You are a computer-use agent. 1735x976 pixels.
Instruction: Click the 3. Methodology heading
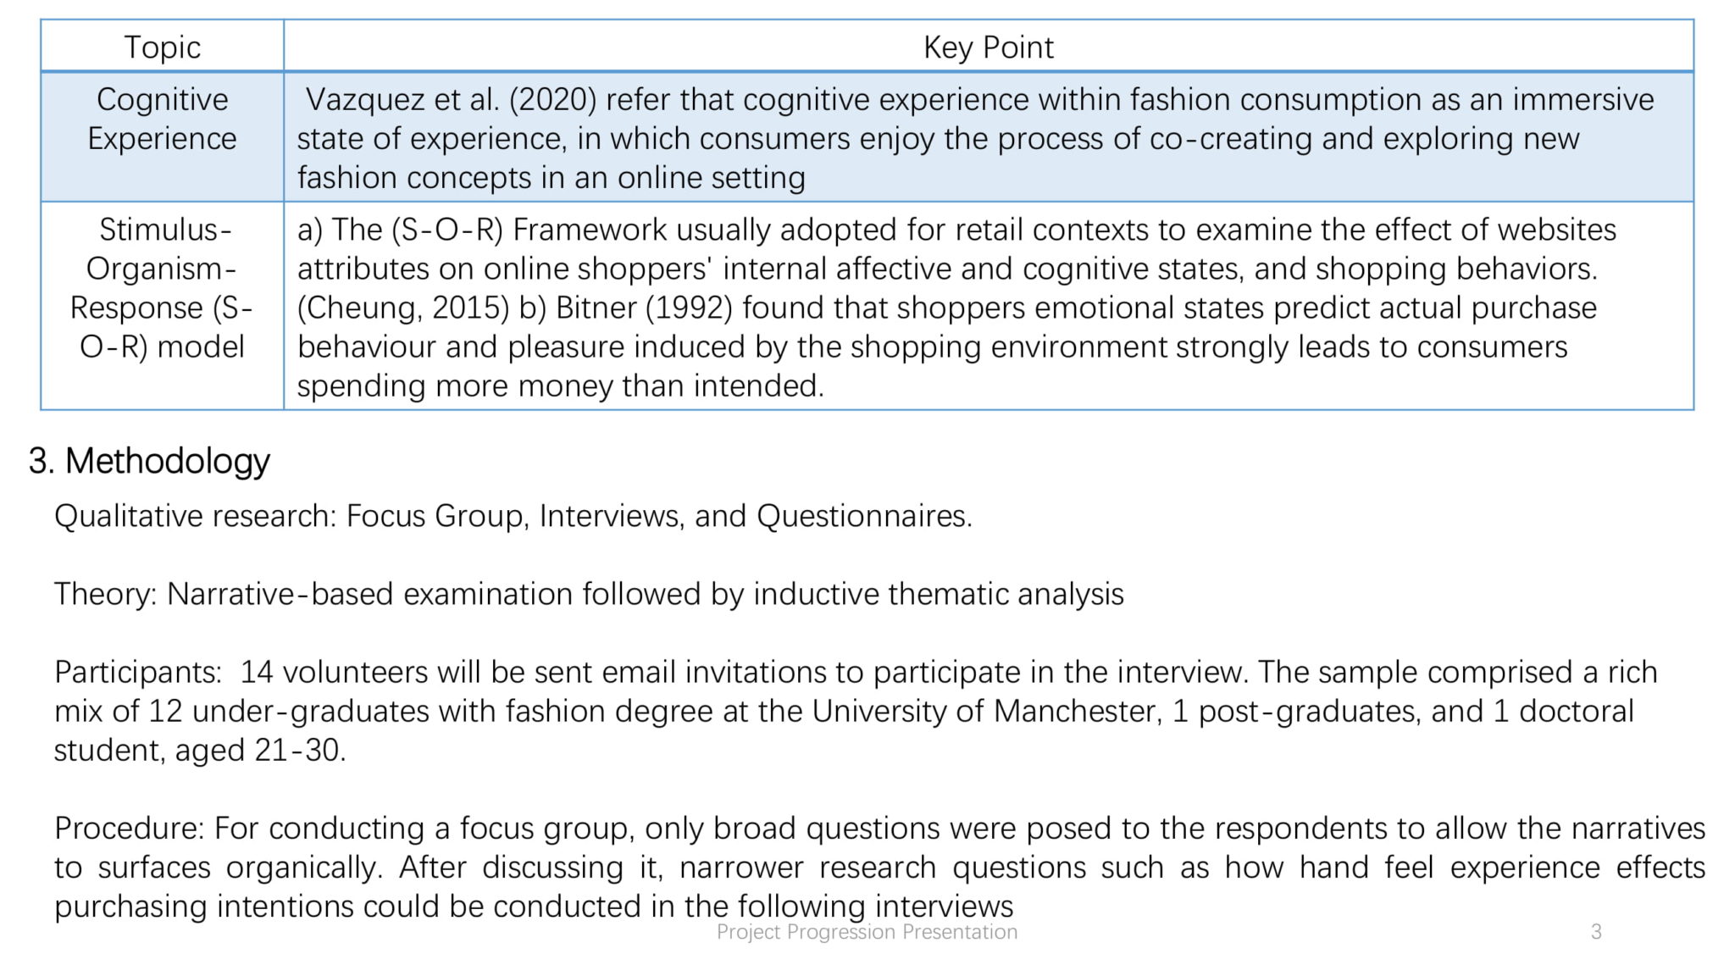tap(149, 461)
